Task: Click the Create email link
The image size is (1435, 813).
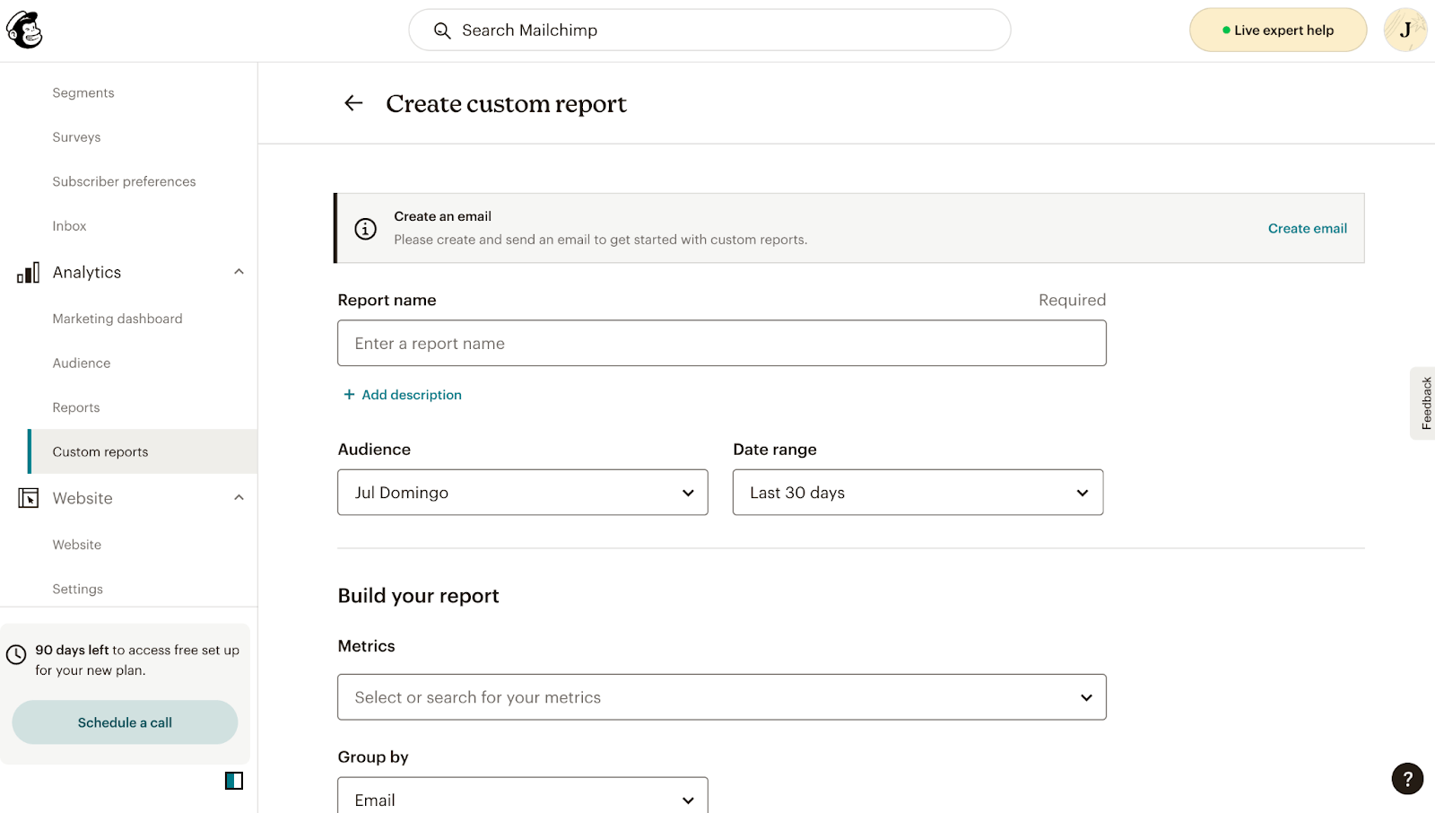Action: point(1307,229)
